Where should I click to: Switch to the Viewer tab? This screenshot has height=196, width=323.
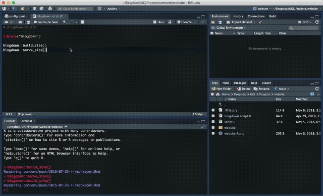tap(266, 83)
